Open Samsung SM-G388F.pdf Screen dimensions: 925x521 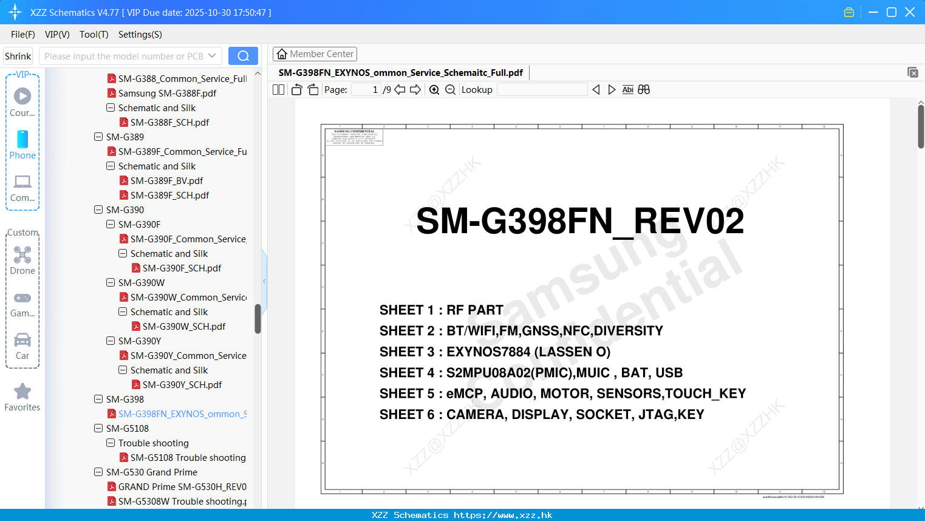(162, 93)
